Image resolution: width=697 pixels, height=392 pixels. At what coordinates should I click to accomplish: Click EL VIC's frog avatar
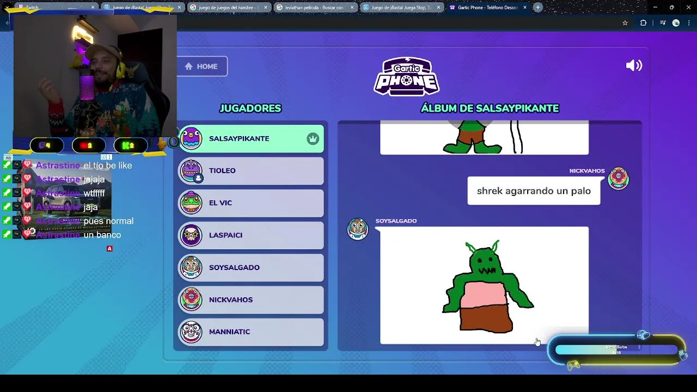[191, 203]
